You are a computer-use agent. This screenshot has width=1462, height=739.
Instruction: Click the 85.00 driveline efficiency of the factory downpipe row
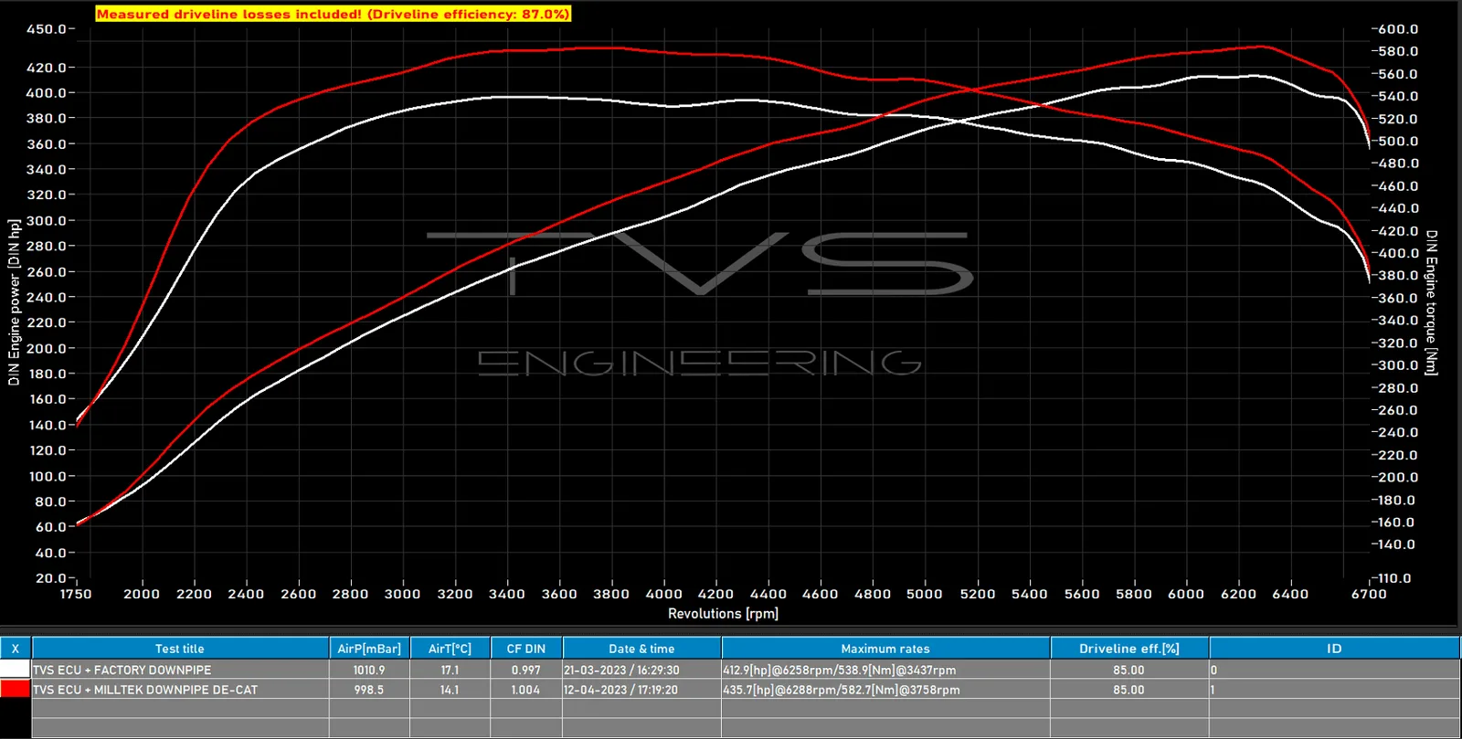click(x=1129, y=670)
